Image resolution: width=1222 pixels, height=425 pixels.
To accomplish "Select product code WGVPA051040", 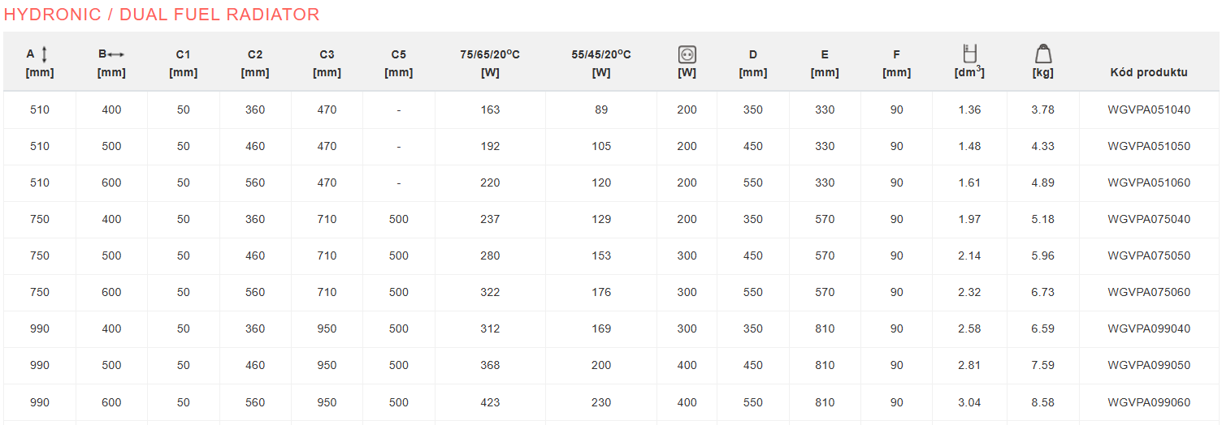I will (x=1149, y=109).
